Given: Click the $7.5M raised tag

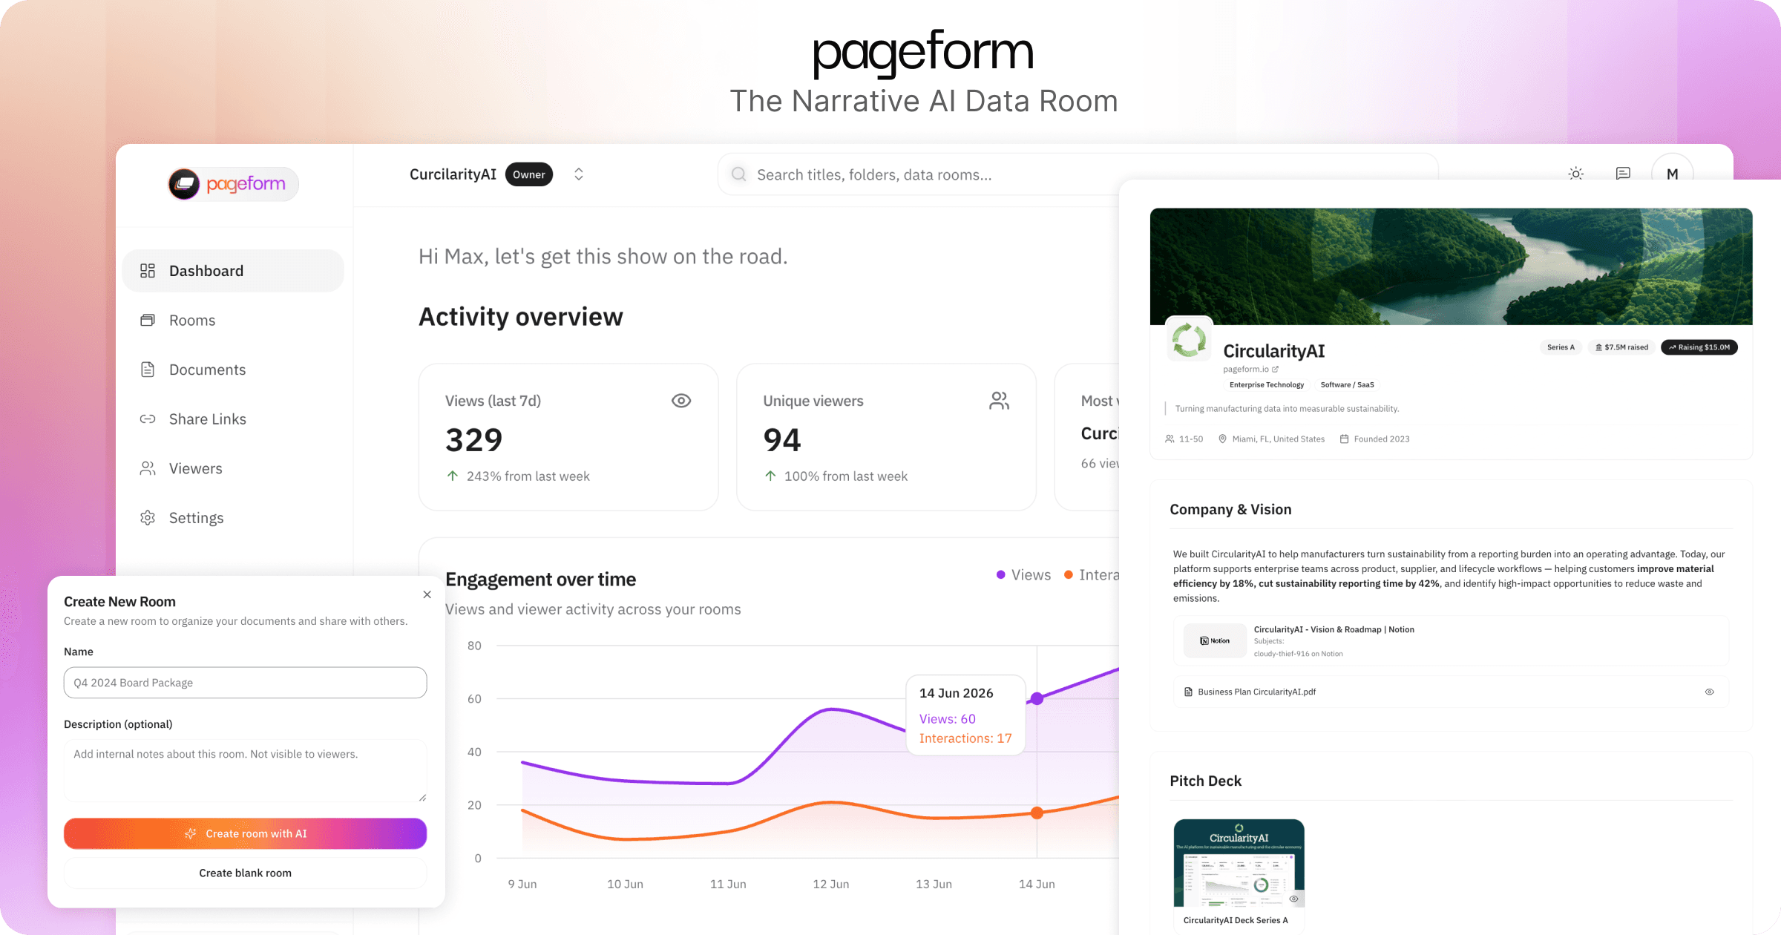Looking at the screenshot, I should click(1621, 347).
